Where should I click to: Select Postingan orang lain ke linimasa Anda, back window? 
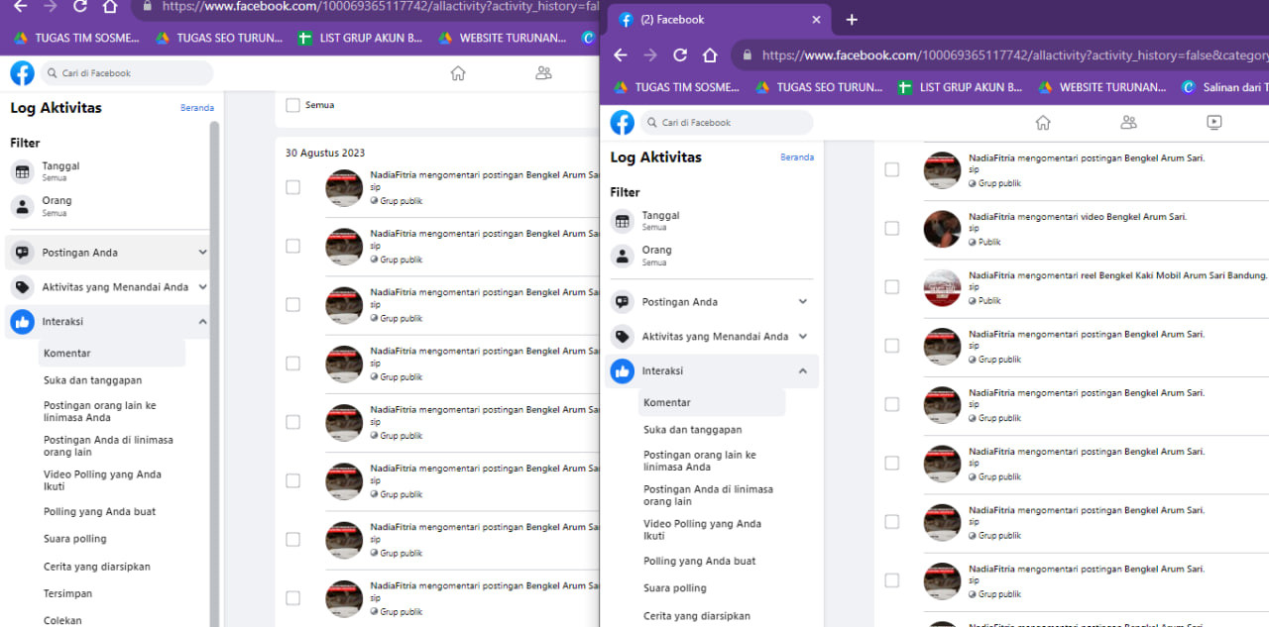(99, 411)
